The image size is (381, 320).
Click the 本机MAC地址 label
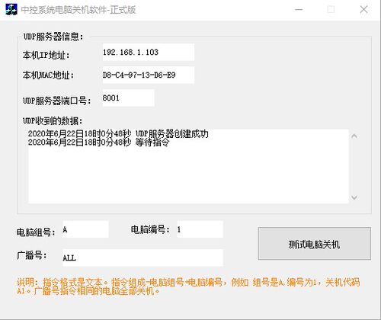[48, 75]
